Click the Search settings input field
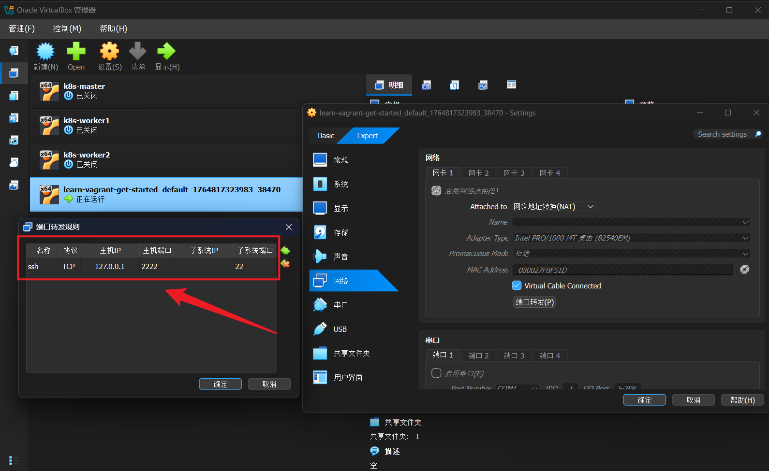This screenshot has width=769, height=471. 723,134
